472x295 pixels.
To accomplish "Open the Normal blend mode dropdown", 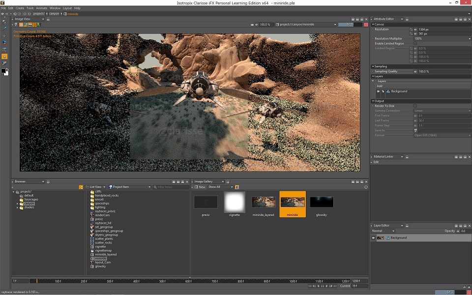I will pos(383,231).
